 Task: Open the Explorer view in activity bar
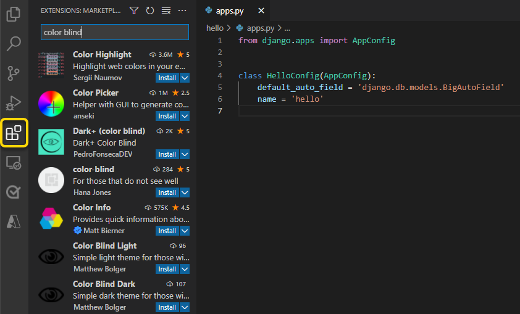coord(14,14)
